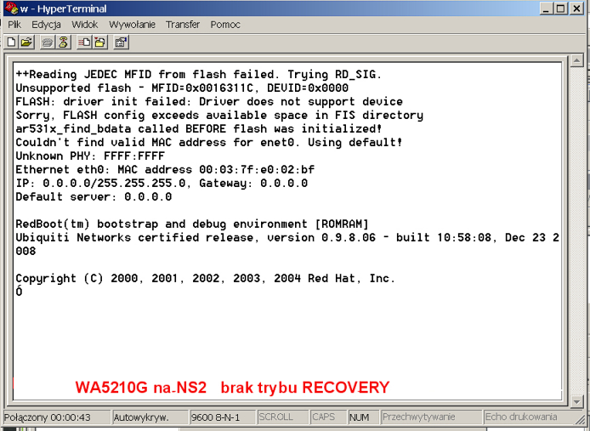Click the Receive file toolbar icon
590x431 pixels.
[x=100, y=43]
